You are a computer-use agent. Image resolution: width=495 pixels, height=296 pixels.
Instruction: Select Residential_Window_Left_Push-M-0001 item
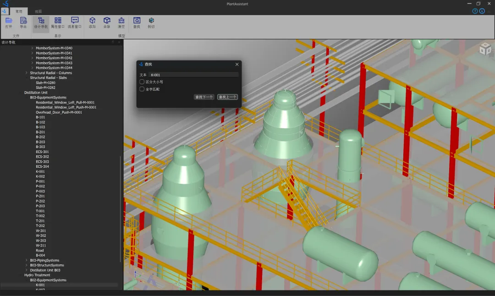point(66,107)
